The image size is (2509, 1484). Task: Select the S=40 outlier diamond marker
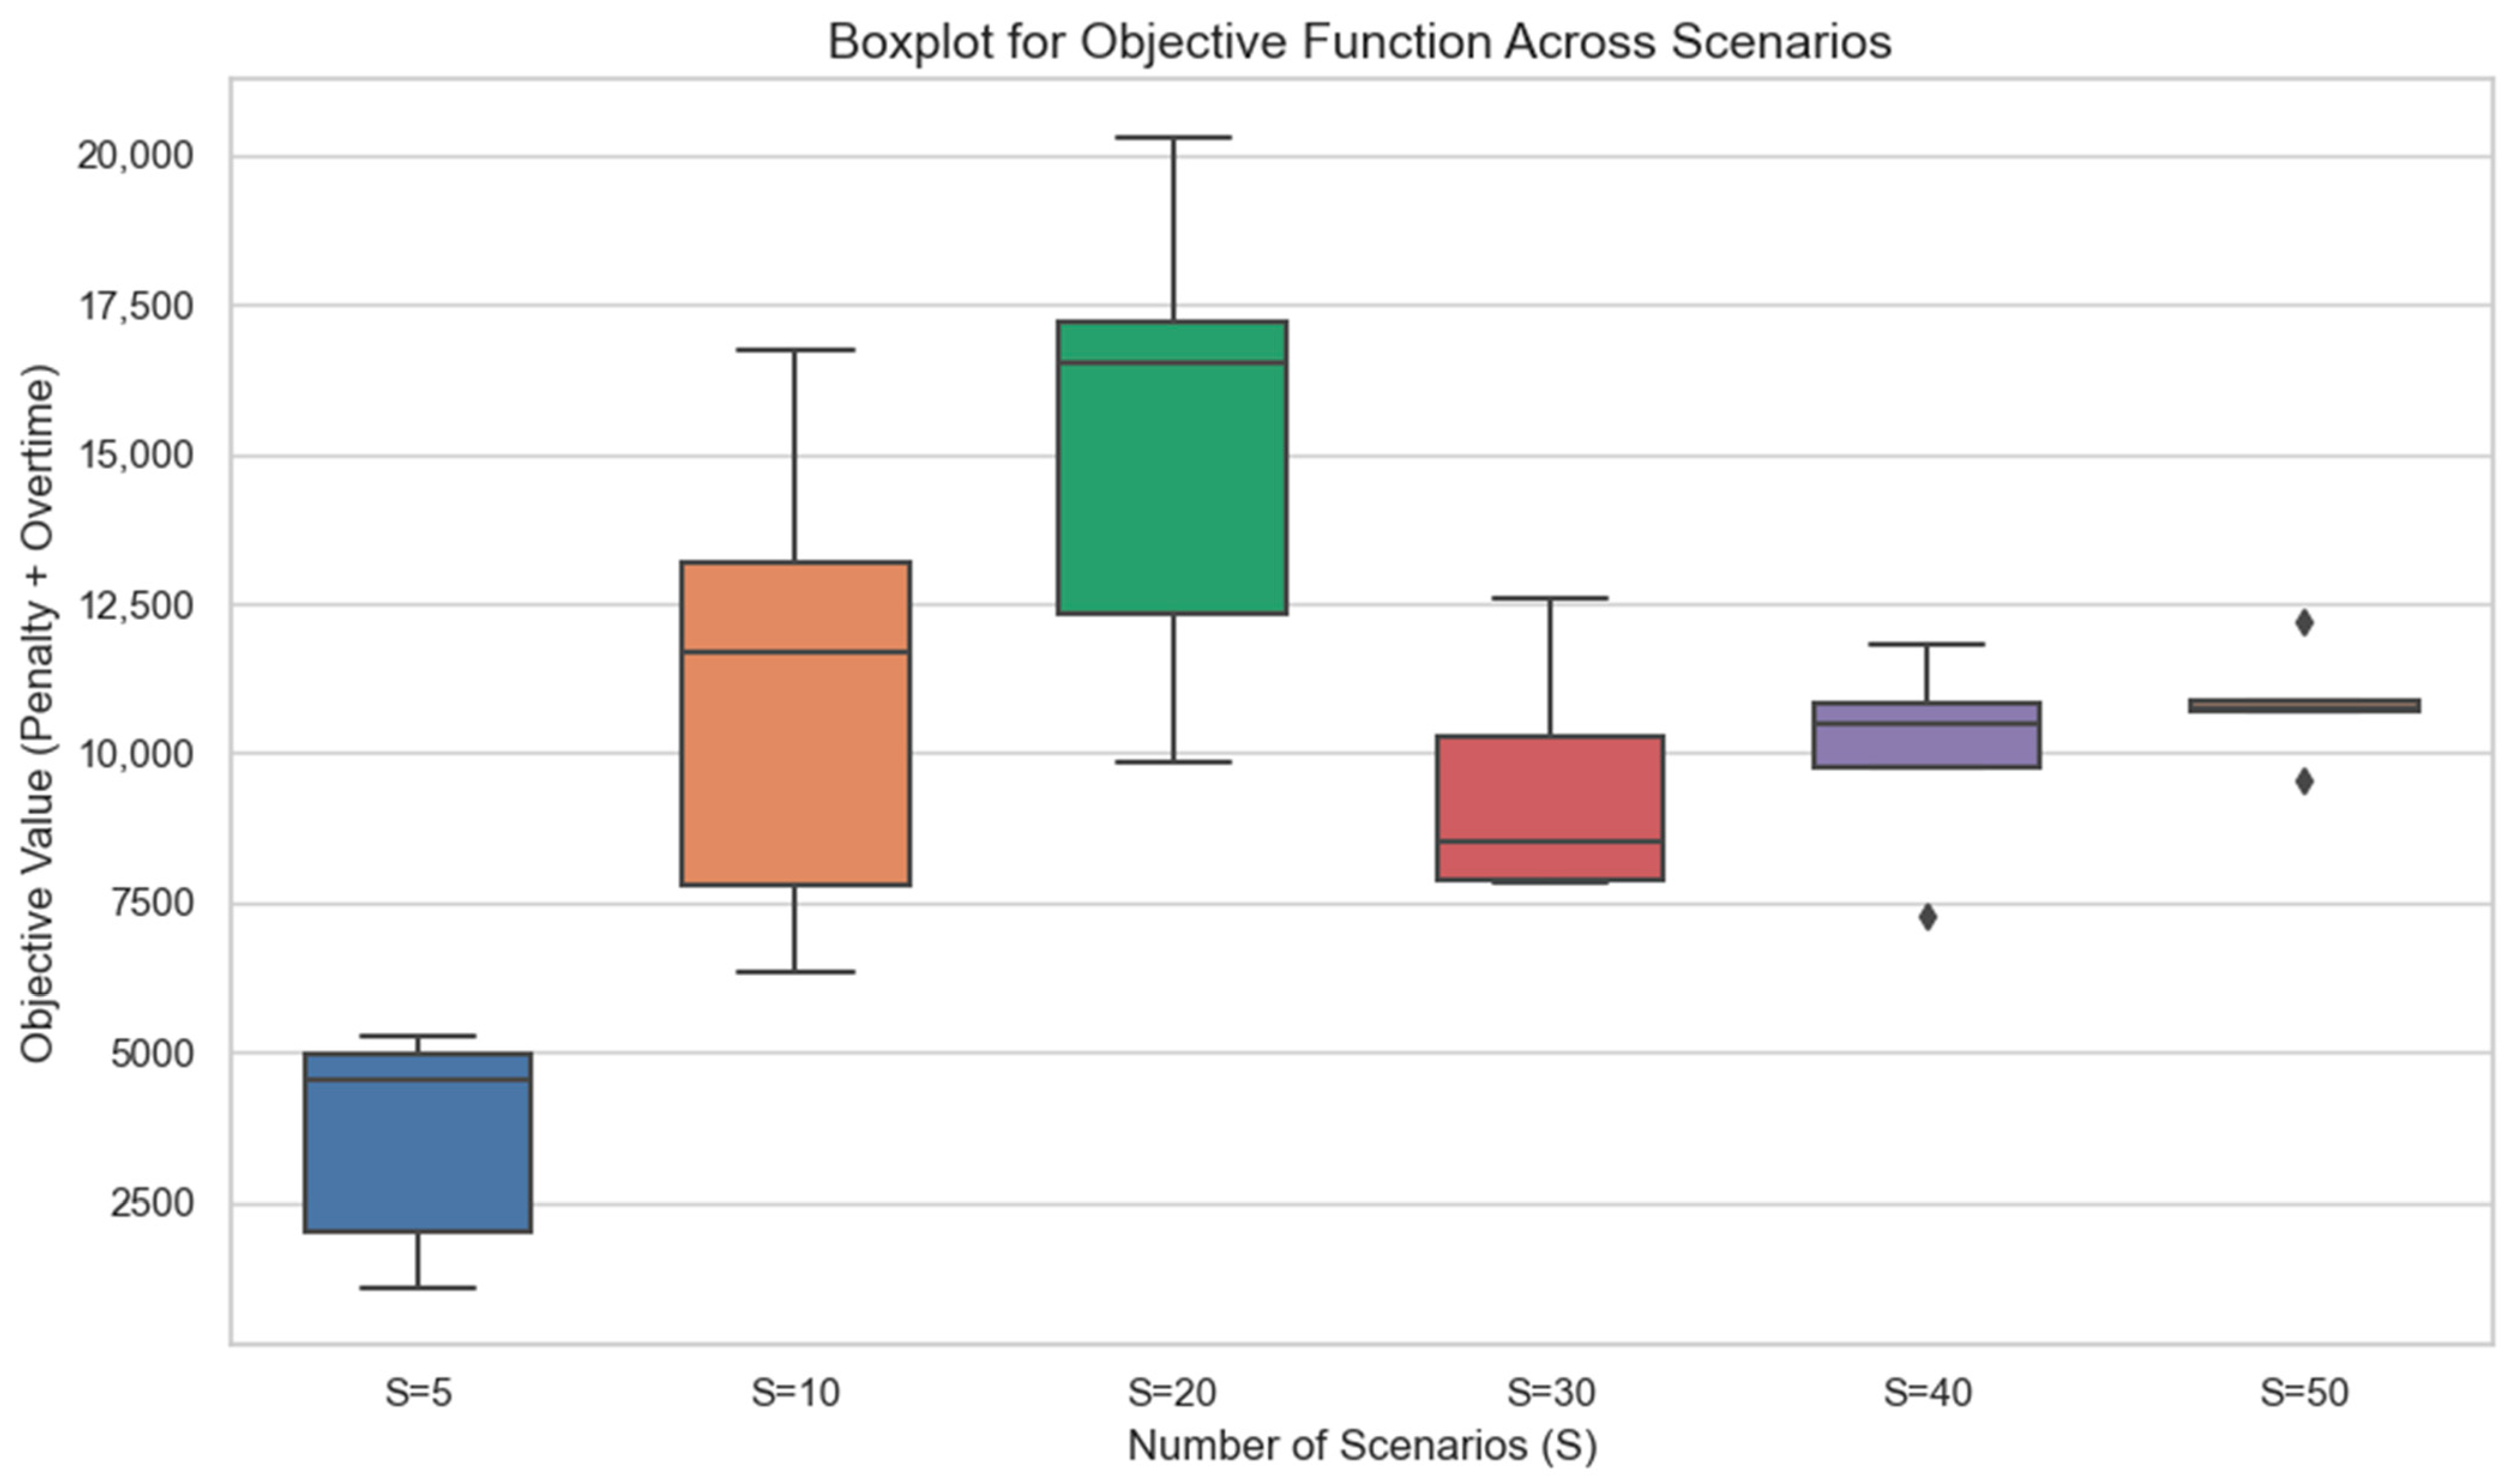coord(1927,917)
